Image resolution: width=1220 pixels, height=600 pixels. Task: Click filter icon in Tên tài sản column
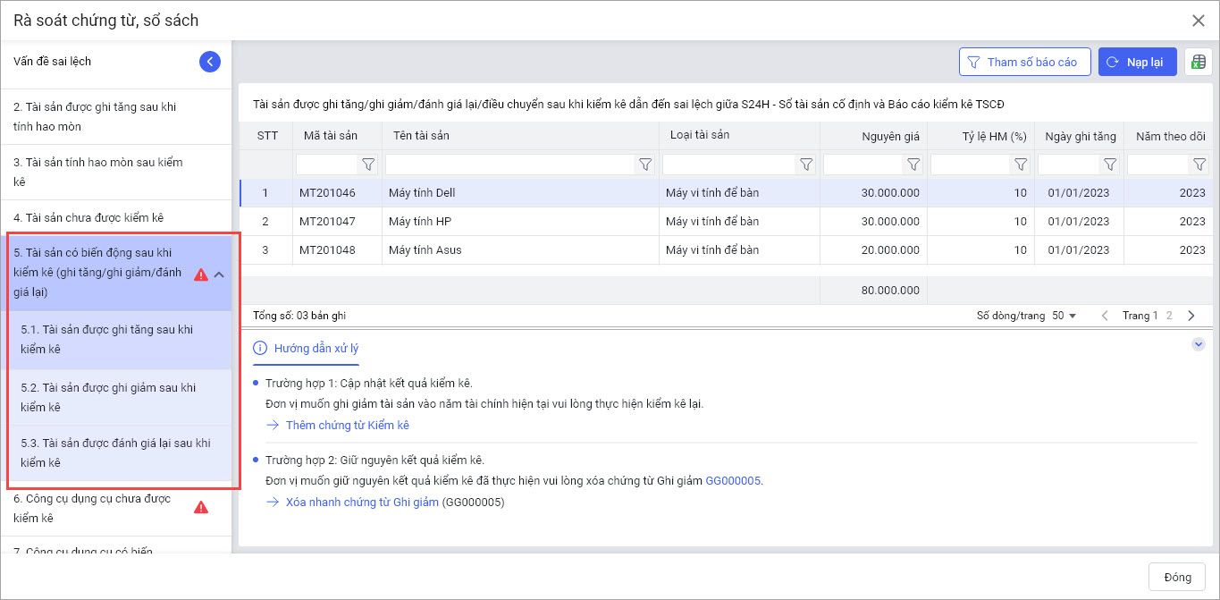click(x=645, y=165)
